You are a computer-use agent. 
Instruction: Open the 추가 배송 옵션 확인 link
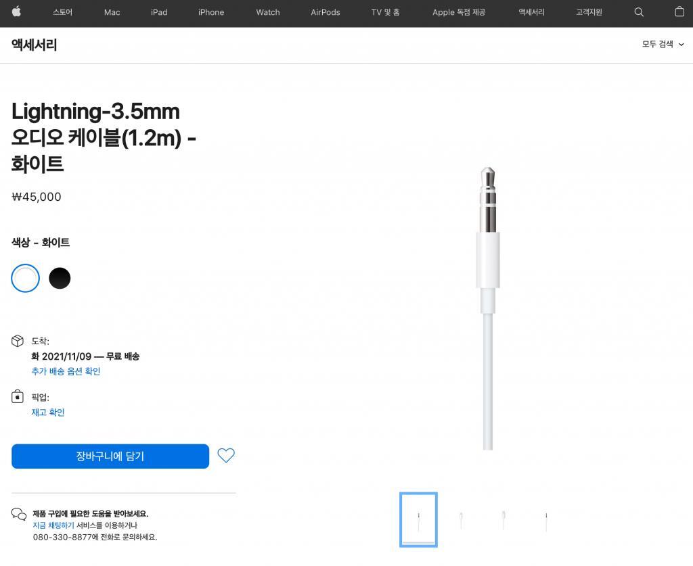tap(66, 371)
